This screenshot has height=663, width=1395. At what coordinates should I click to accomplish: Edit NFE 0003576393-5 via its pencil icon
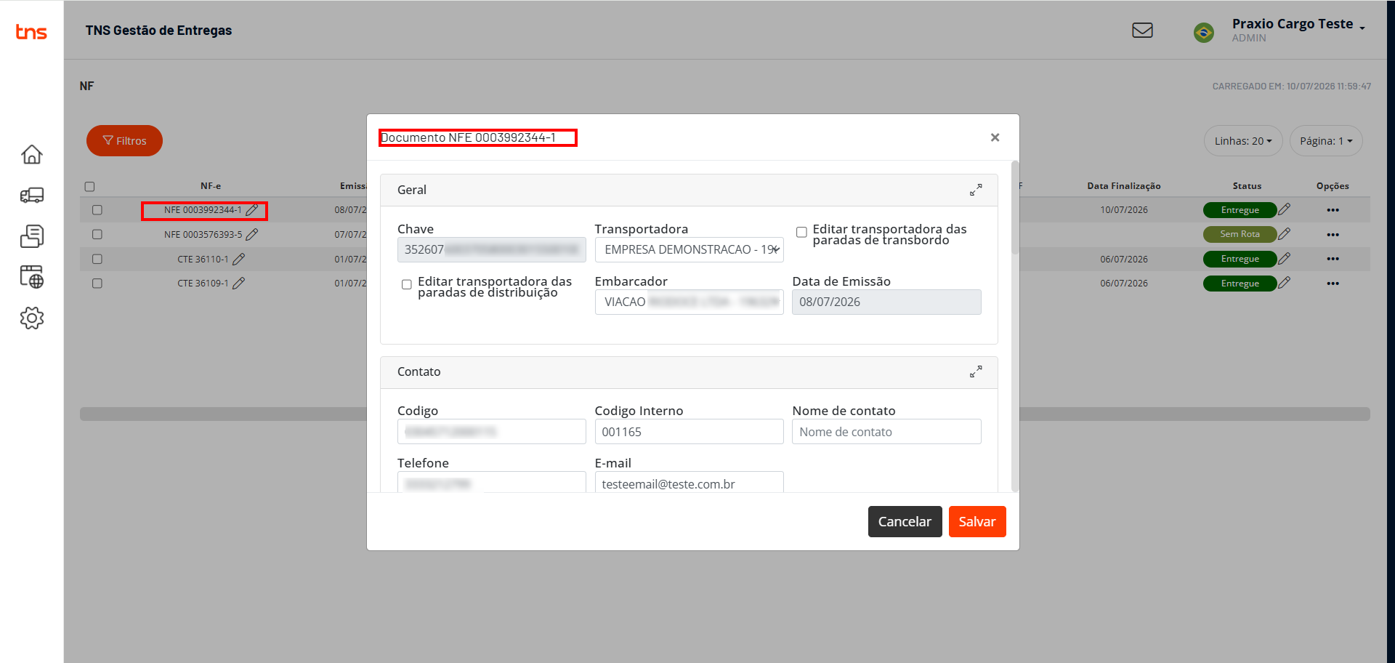[x=252, y=235]
